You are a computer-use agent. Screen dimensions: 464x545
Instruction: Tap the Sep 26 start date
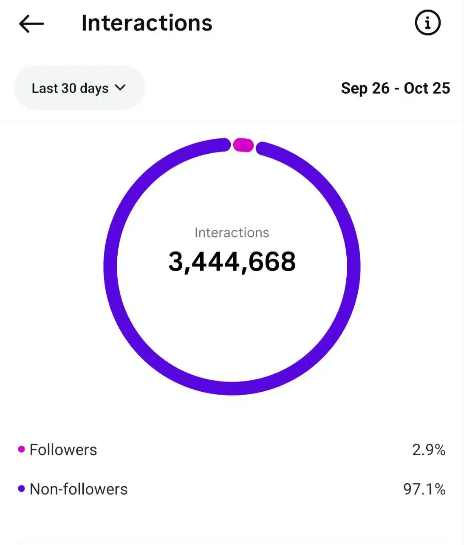(x=365, y=88)
